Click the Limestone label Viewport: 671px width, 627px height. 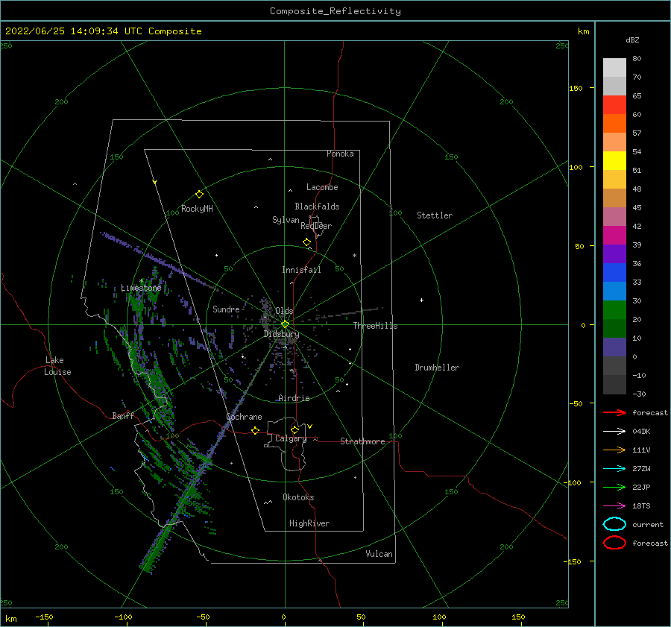click(141, 288)
